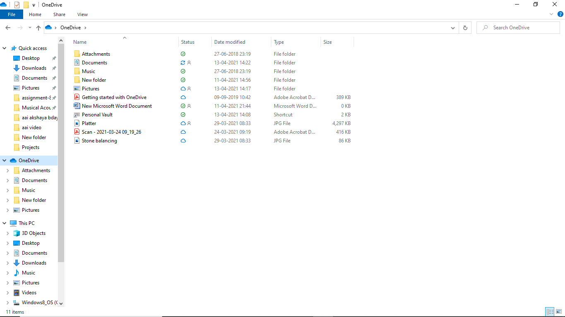Click cloud-only status icon for Stone balancing

183,141
